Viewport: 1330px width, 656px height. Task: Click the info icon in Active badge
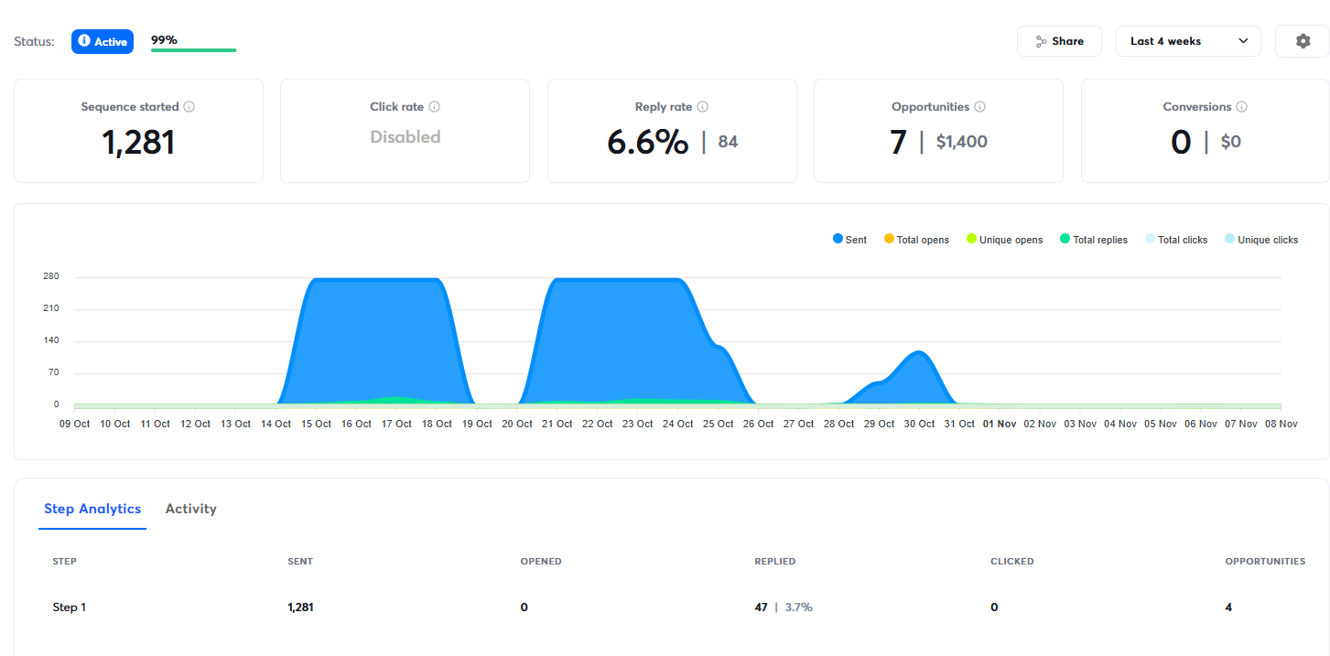coord(84,41)
